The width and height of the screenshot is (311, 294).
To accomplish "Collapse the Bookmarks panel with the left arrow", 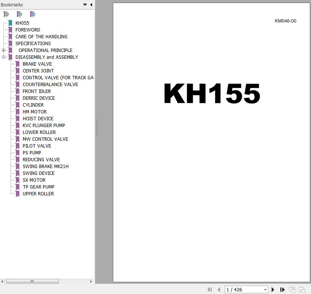I will (91, 5).
